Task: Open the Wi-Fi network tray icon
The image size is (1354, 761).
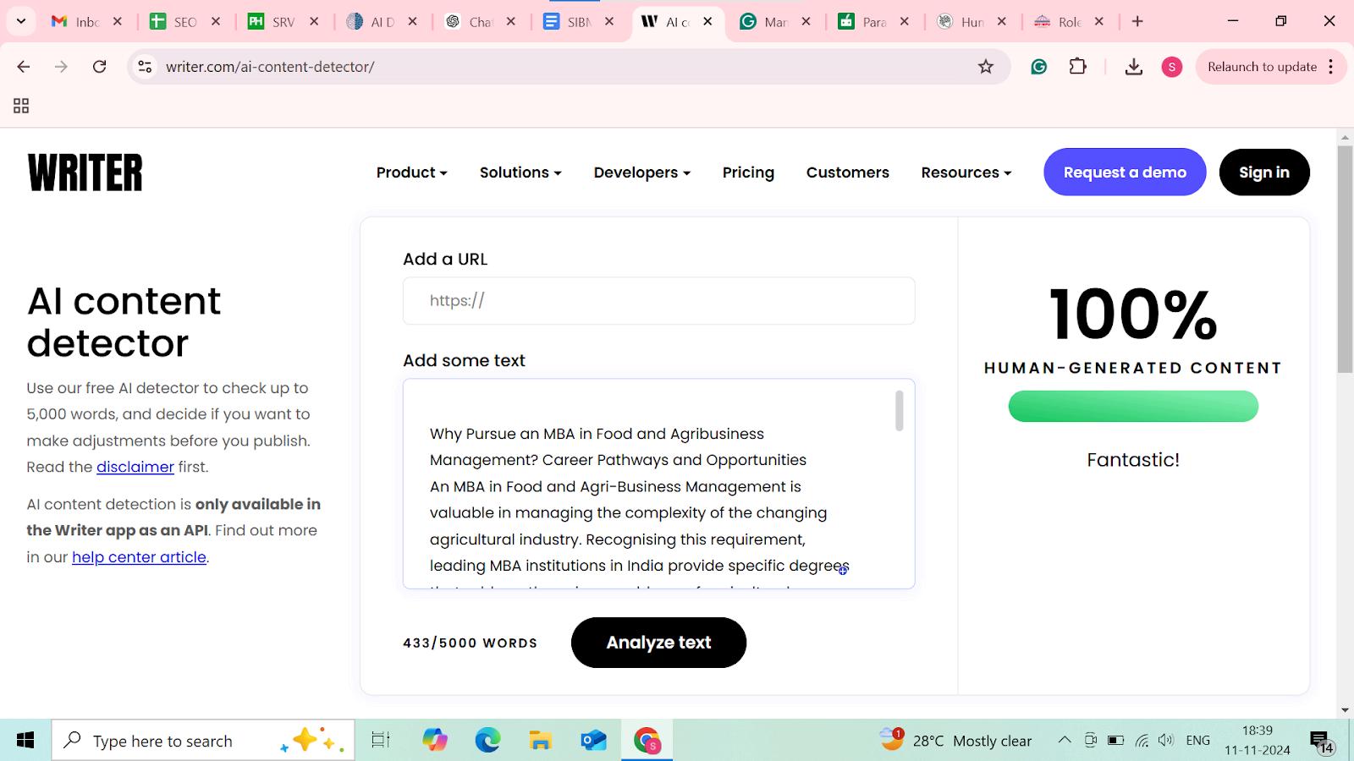Action: coord(1142,741)
